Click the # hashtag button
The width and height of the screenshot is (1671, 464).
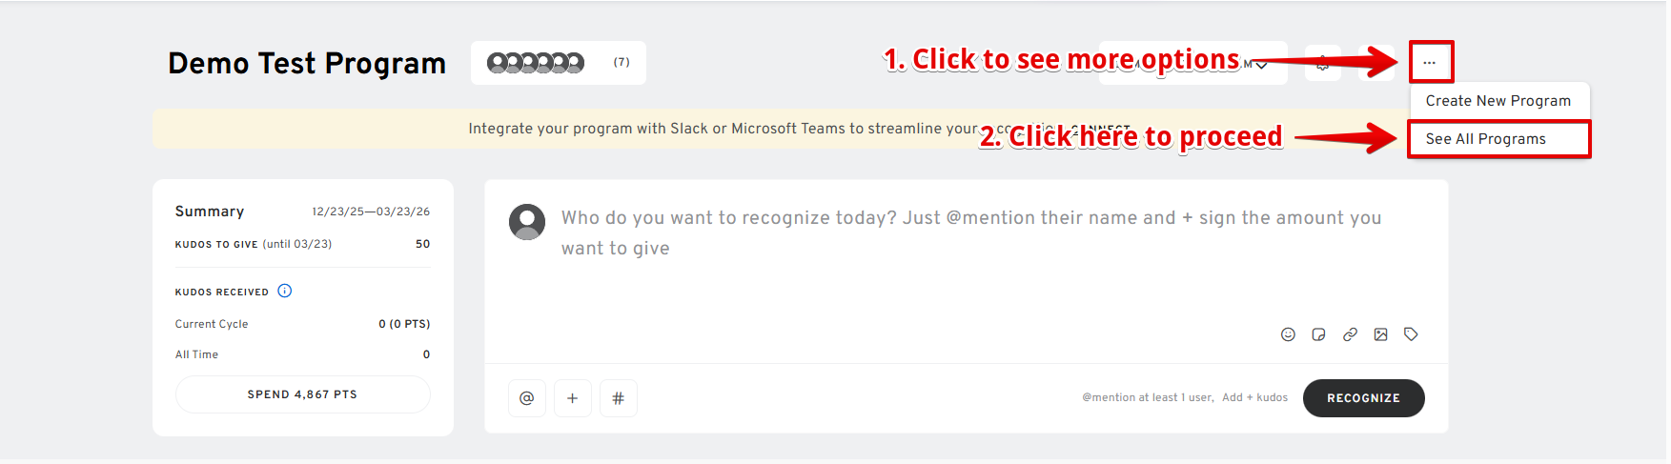coord(618,398)
